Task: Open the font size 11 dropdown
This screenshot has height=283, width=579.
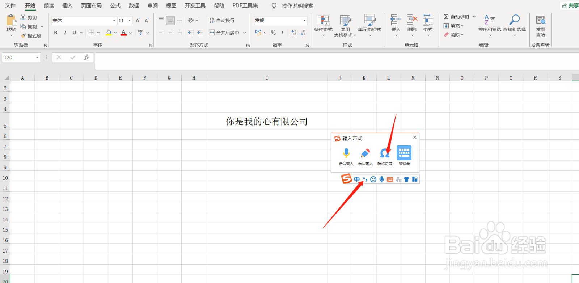Action: point(130,21)
